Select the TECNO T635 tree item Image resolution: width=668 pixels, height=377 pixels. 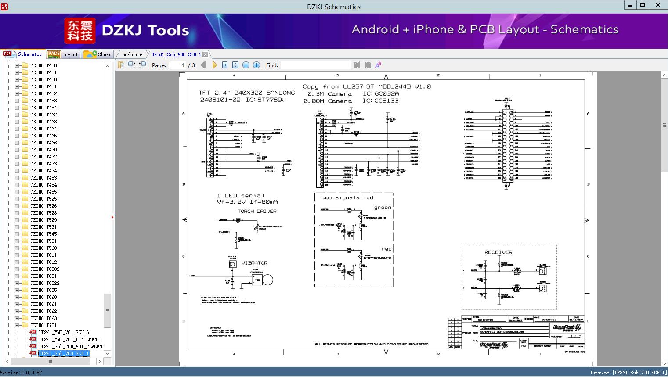pos(43,290)
